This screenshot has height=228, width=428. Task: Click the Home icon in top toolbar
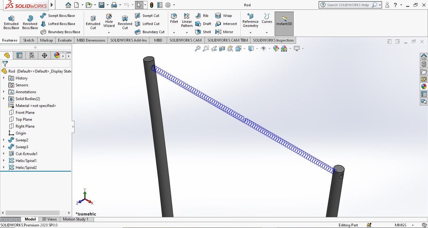pyautogui.click(x=68, y=5)
